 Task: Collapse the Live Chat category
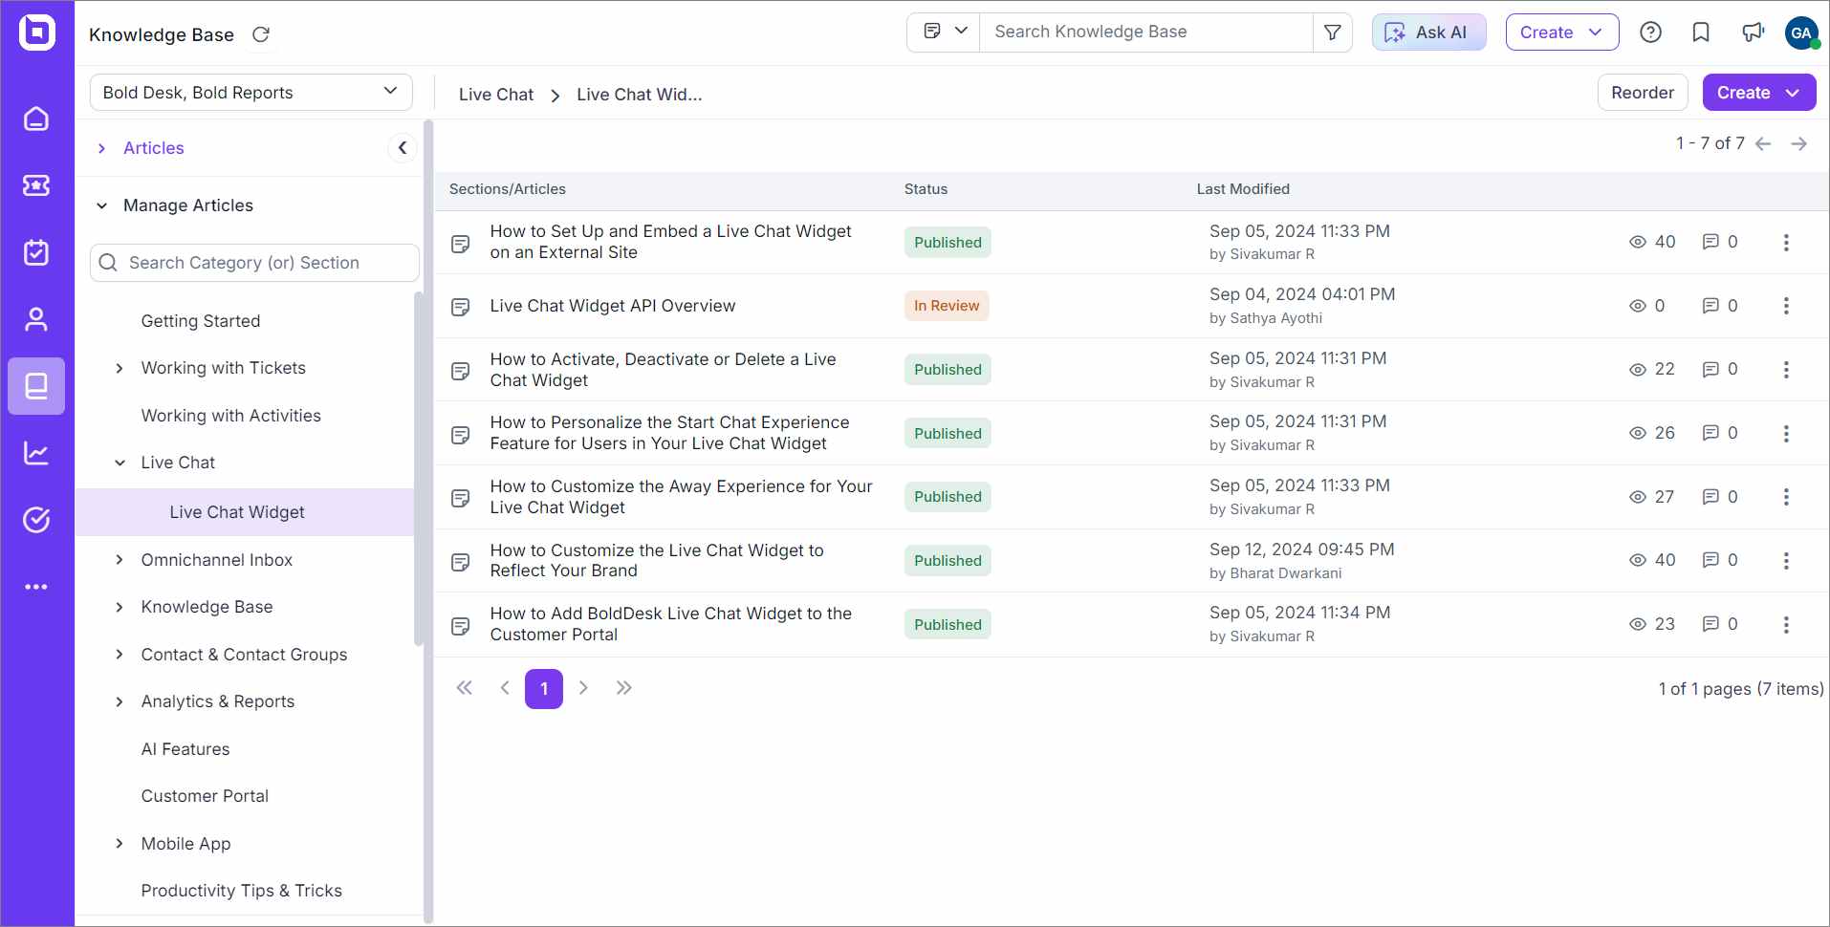coord(120,463)
